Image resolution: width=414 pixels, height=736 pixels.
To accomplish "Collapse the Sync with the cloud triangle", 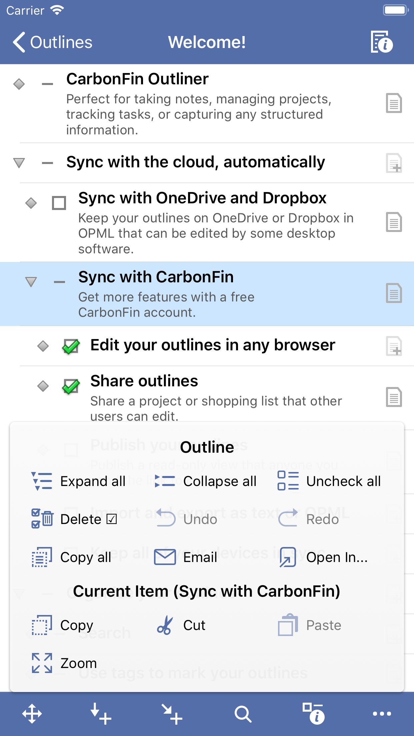I will click(x=19, y=163).
